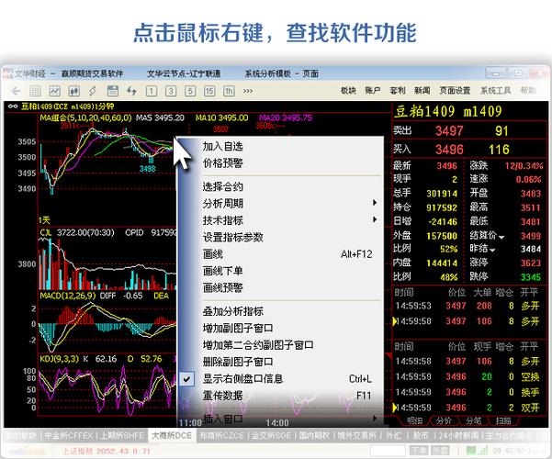Select the 大商所DCE exchange tab

(172, 436)
